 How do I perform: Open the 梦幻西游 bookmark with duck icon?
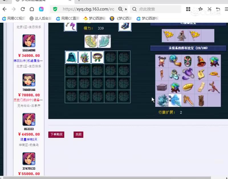click(x=95, y=18)
